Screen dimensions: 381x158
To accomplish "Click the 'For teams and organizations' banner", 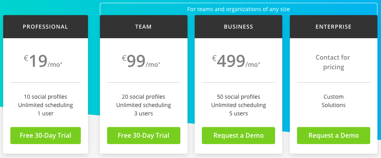I will pyautogui.click(x=238, y=9).
